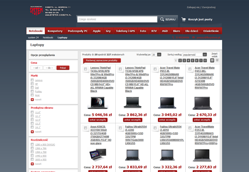Click the red plus icon under Rozdzielczość
249x172 pixels.
click(32, 164)
